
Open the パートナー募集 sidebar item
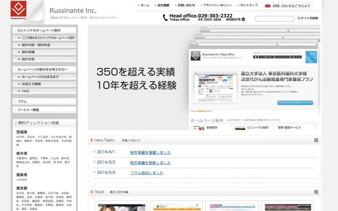coord(45,110)
